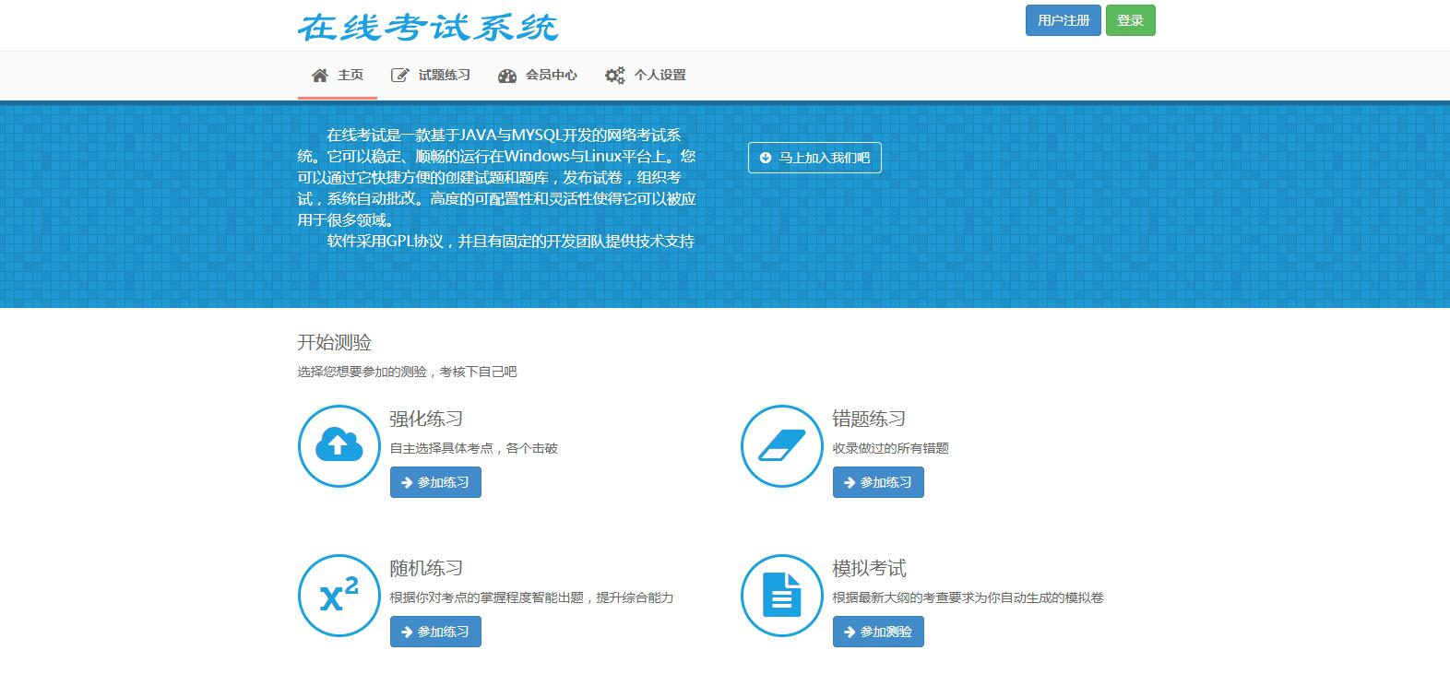The width and height of the screenshot is (1450, 674).
Task: Click the down-arrow circle icon in 马上加入我们吧
Action: (766, 158)
